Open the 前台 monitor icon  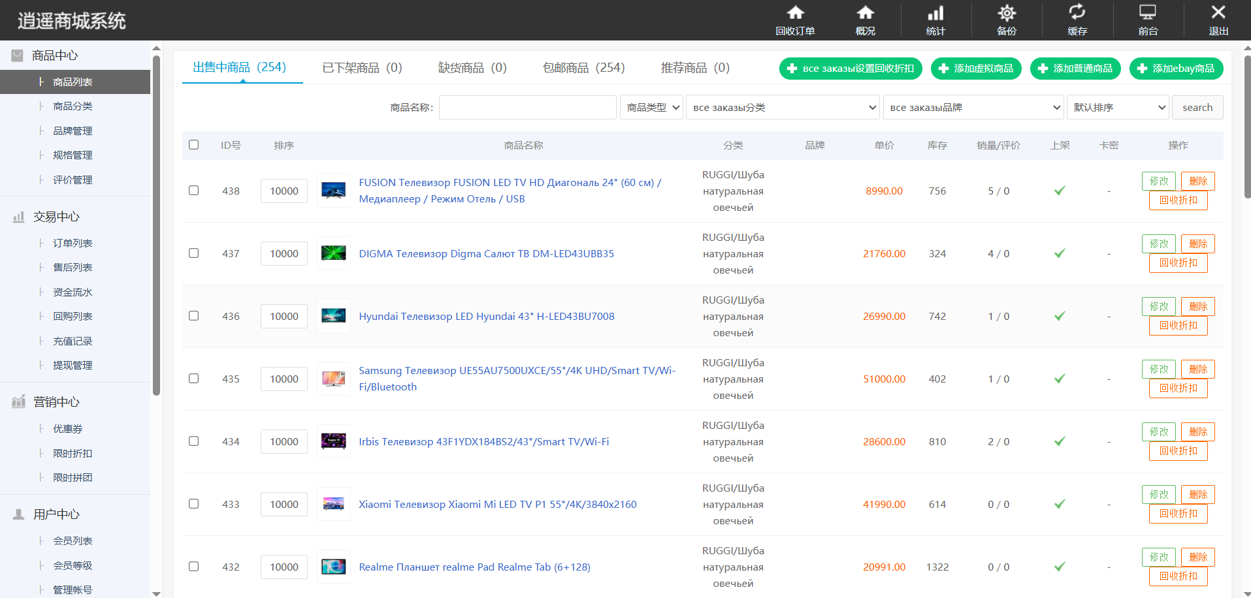(1147, 13)
